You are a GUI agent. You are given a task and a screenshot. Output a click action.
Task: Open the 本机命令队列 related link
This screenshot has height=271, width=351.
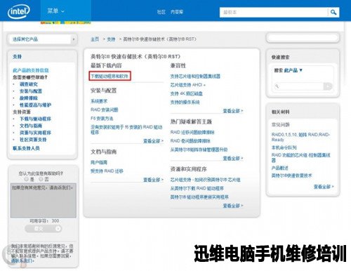(x=284, y=147)
